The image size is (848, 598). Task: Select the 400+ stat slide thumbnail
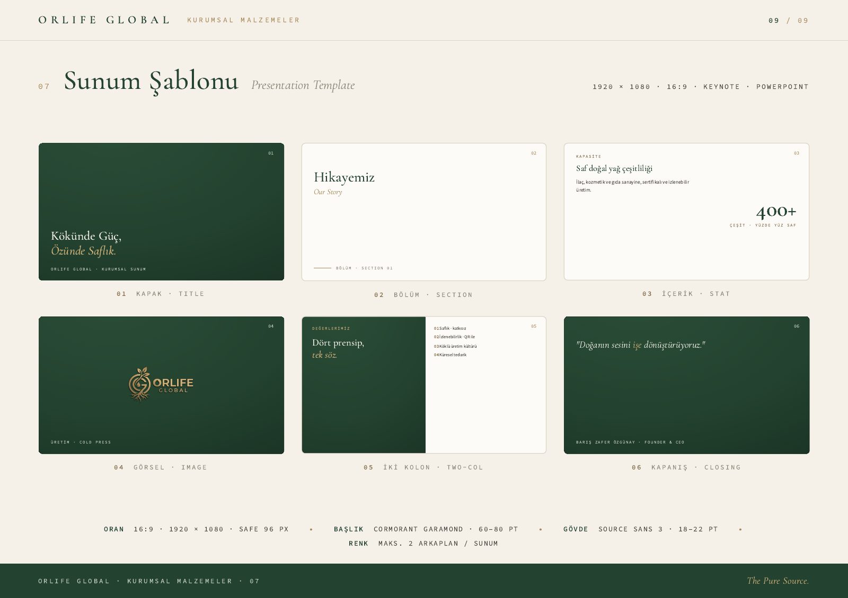coord(686,212)
